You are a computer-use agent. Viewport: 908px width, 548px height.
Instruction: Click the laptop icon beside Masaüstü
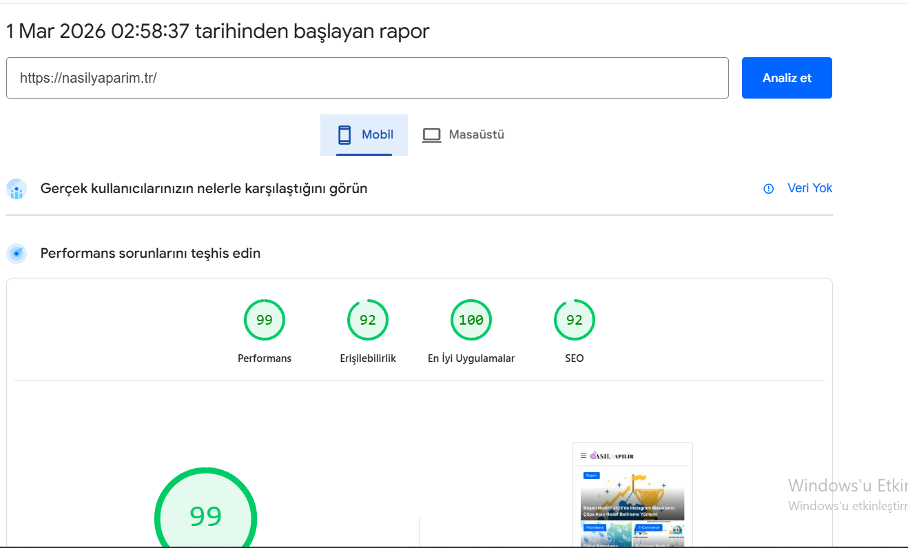click(431, 135)
